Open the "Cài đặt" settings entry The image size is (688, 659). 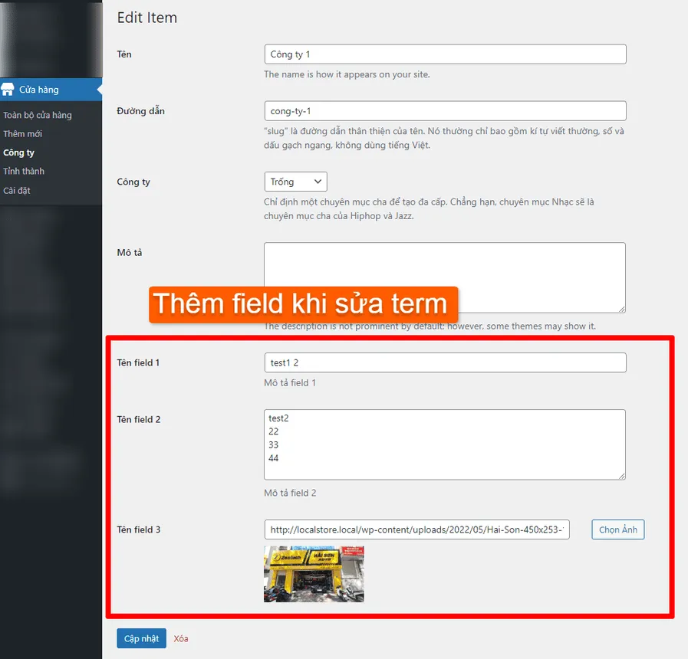click(18, 190)
